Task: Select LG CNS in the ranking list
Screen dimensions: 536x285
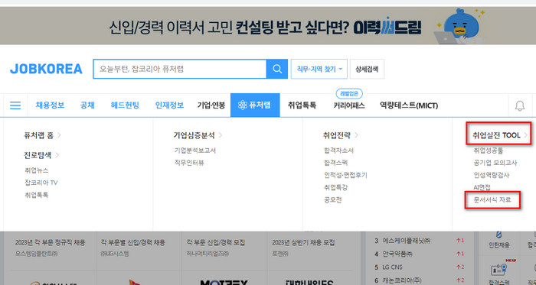Action: (x=392, y=267)
